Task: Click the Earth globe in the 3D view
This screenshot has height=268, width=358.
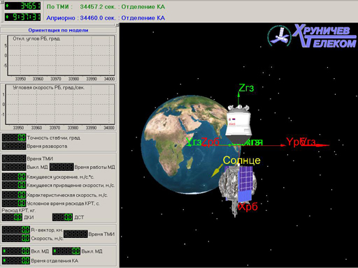Action: [x=190, y=144]
